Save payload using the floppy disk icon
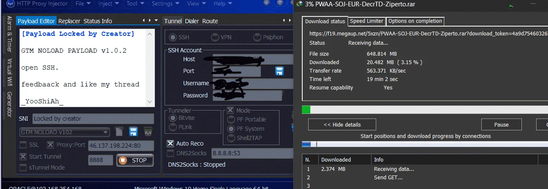 (x=133, y=131)
